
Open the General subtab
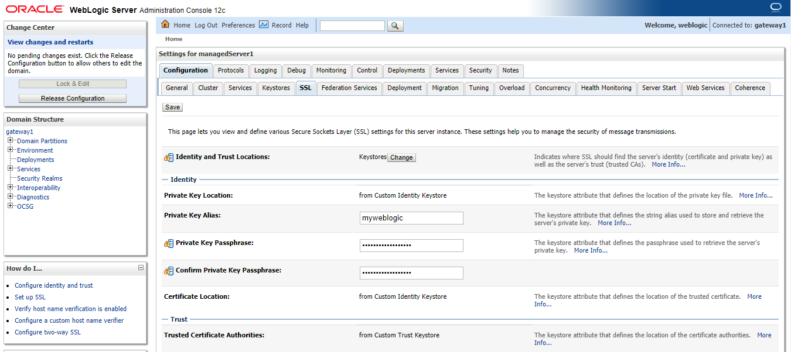point(176,88)
